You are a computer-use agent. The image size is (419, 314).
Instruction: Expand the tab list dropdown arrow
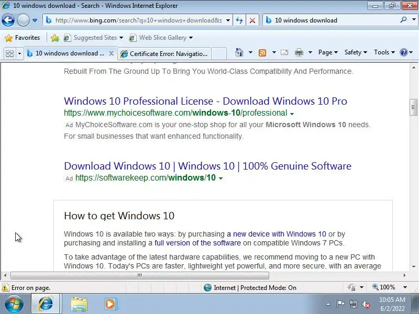(19, 54)
